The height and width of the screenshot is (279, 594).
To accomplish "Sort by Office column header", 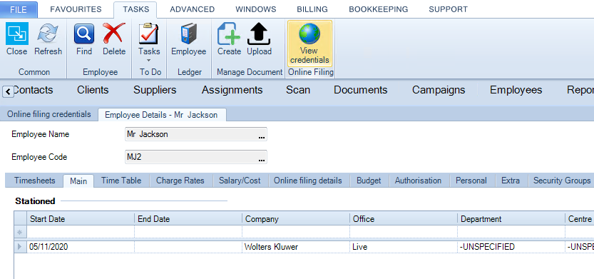I will (404, 219).
